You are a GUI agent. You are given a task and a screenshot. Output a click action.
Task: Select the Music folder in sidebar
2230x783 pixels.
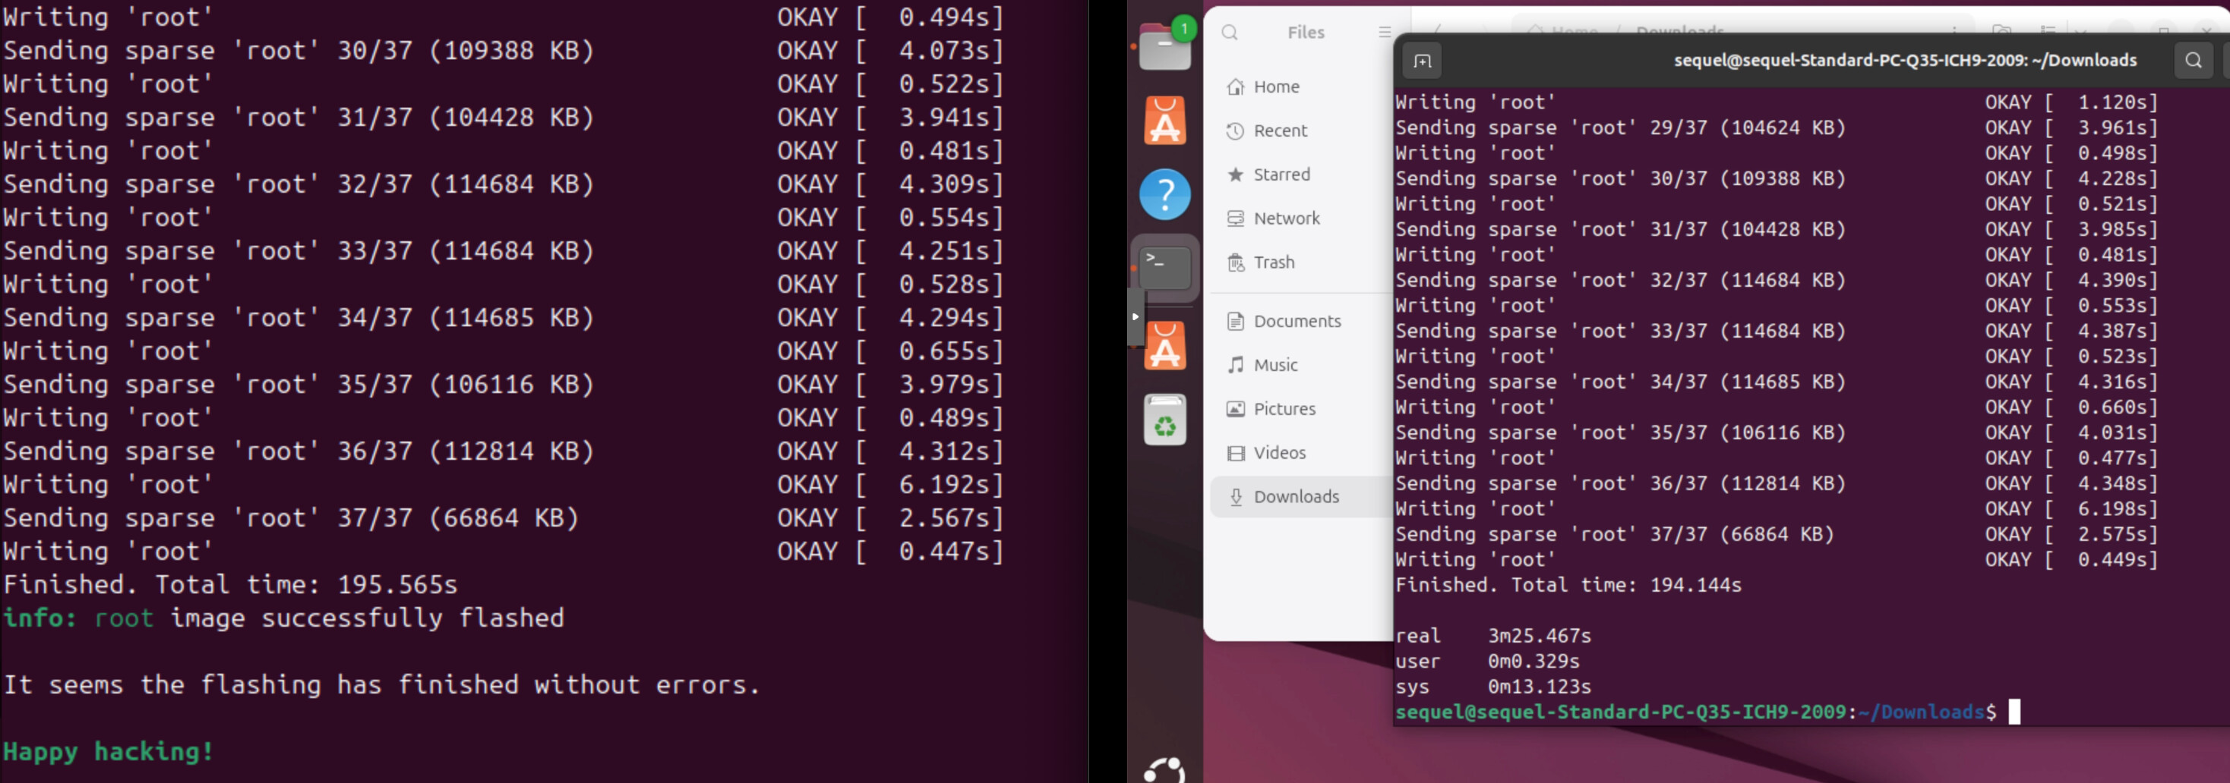point(1275,365)
